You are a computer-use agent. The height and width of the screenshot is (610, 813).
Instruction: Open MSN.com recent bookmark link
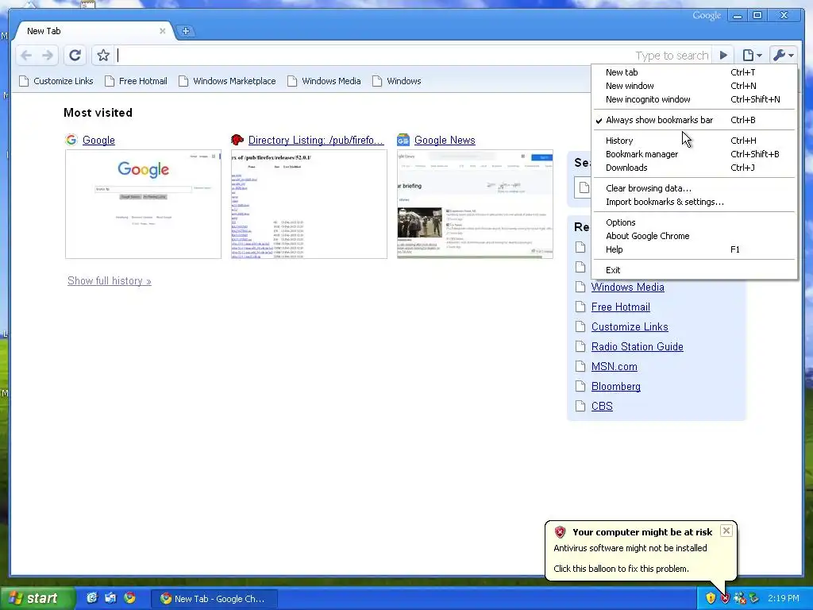click(615, 366)
